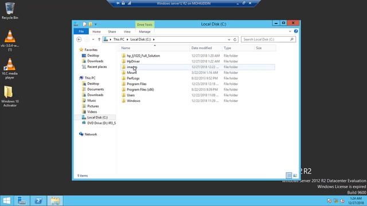367x206 pixels.
Task: Refresh the Local Disk (C:) view
Action: pos(235,39)
